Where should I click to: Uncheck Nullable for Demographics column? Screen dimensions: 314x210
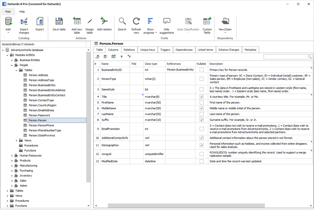[x=201, y=145]
